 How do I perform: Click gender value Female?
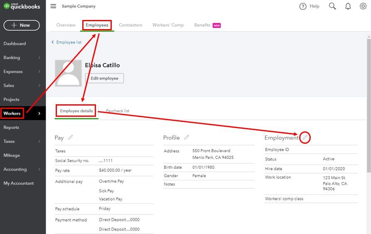pyautogui.click(x=199, y=175)
